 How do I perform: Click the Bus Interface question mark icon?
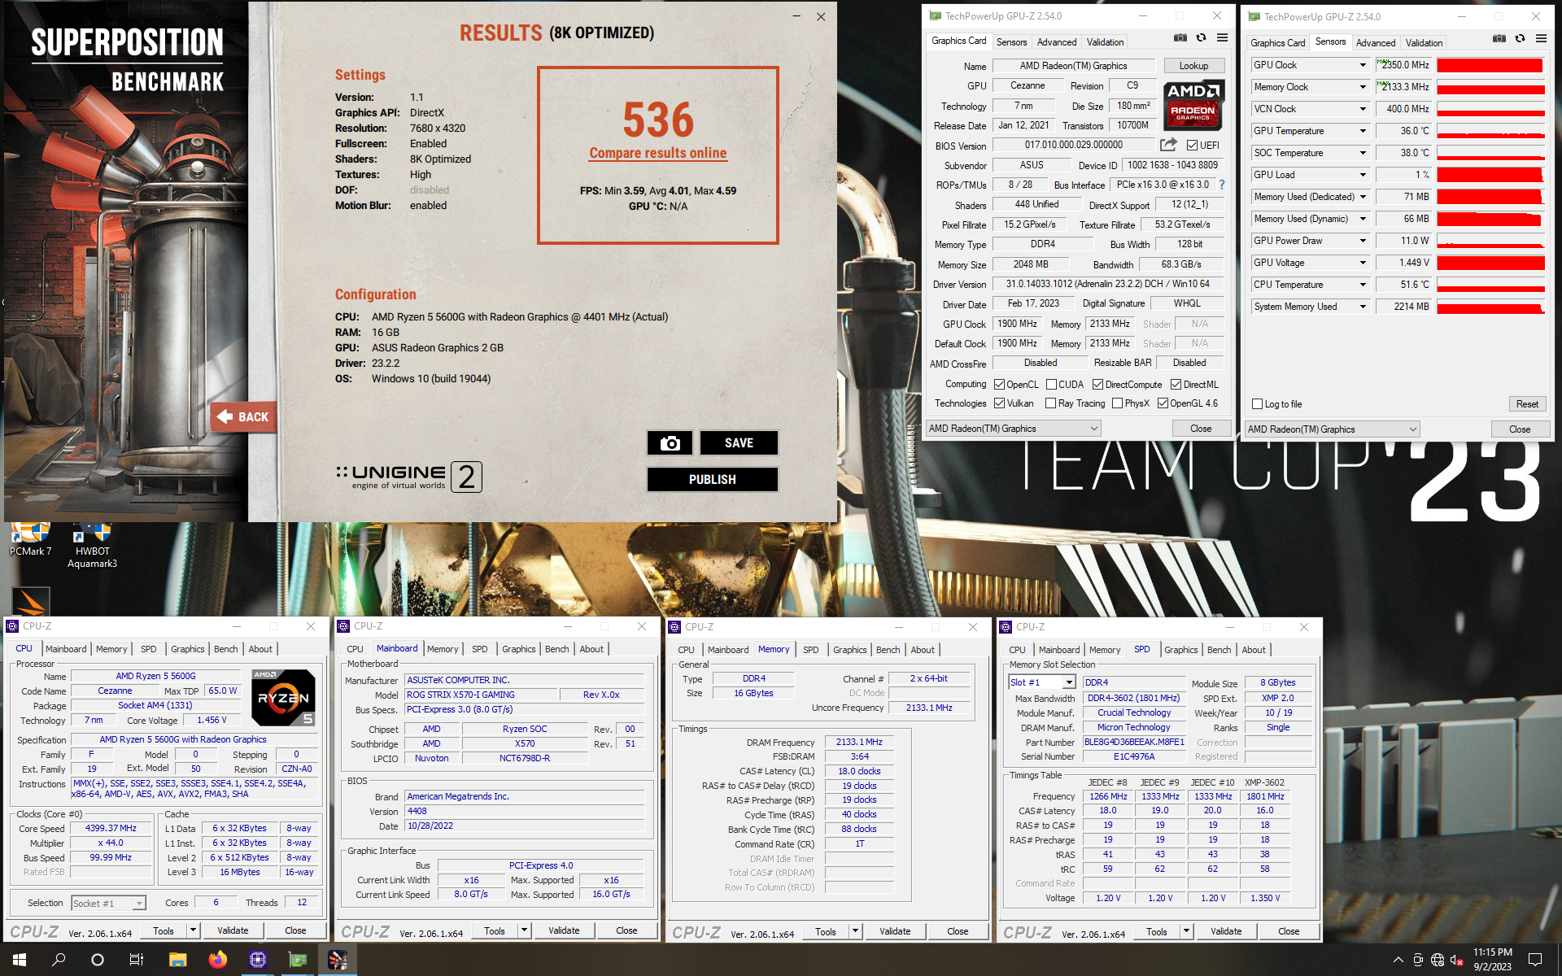coord(1221,185)
